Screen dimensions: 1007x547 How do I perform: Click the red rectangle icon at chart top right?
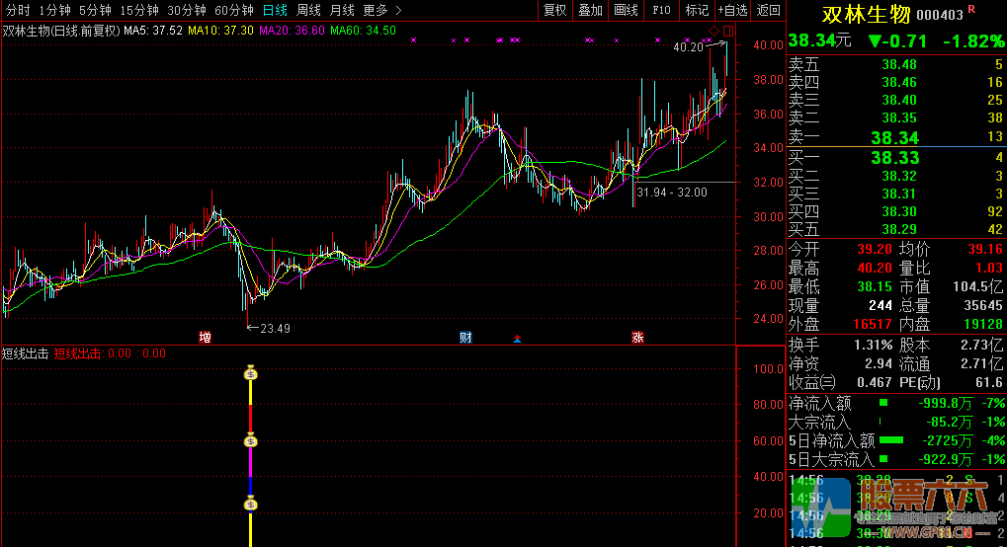[727, 32]
